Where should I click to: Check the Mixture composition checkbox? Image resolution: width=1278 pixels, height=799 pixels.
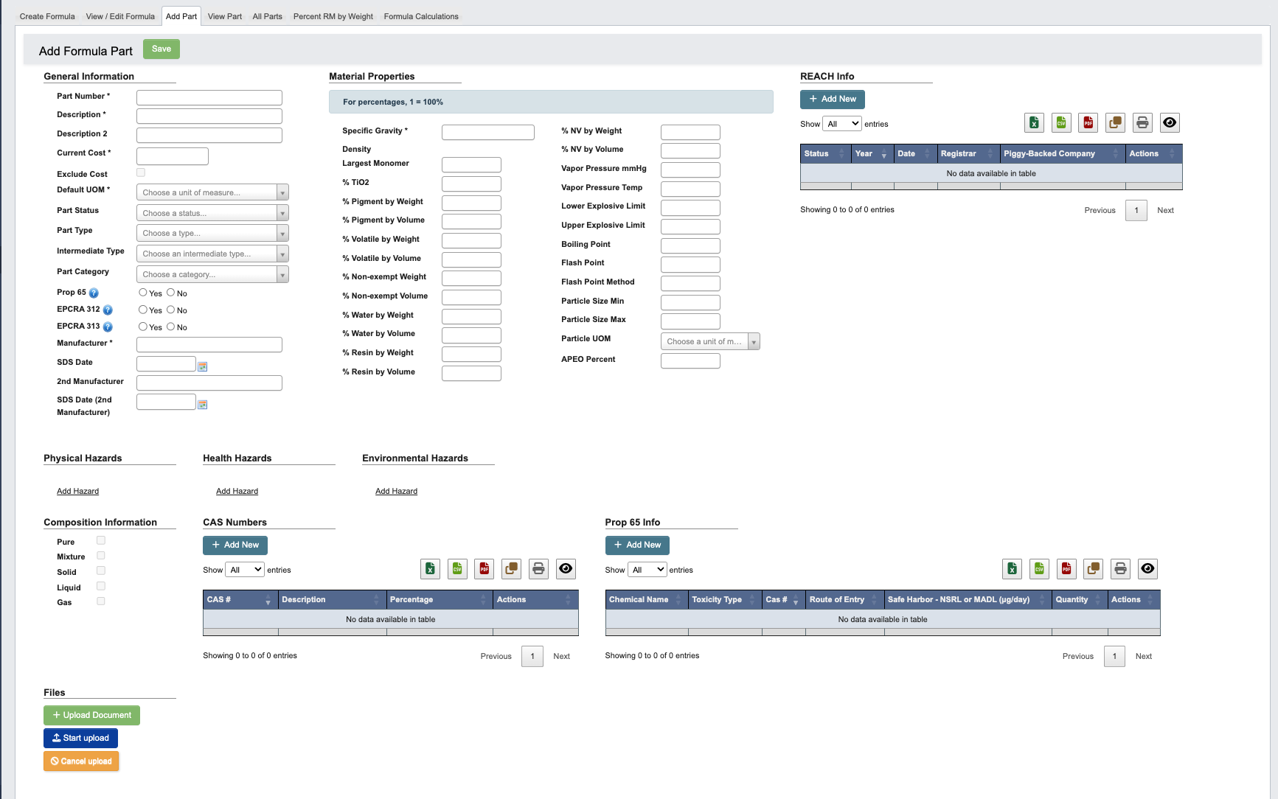click(101, 556)
